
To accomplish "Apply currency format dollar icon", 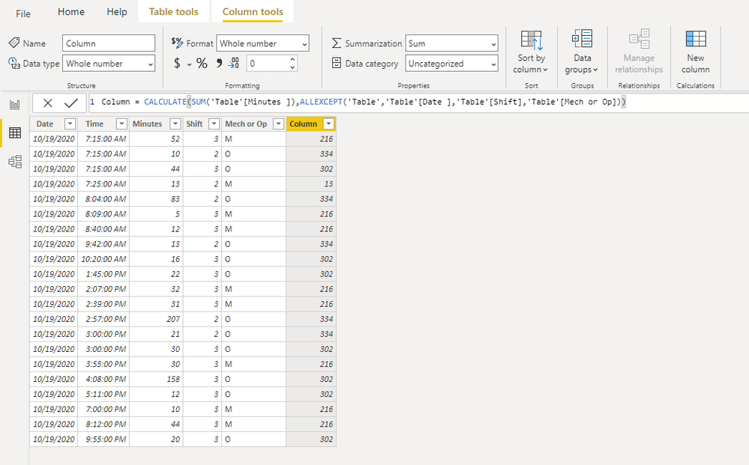I will pos(177,64).
